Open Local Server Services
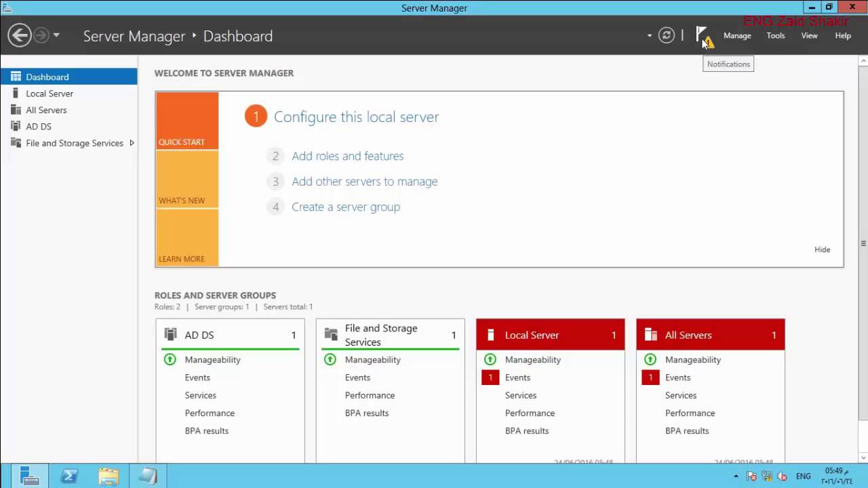The height and width of the screenshot is (488, 868). click(x=521, y=395)
